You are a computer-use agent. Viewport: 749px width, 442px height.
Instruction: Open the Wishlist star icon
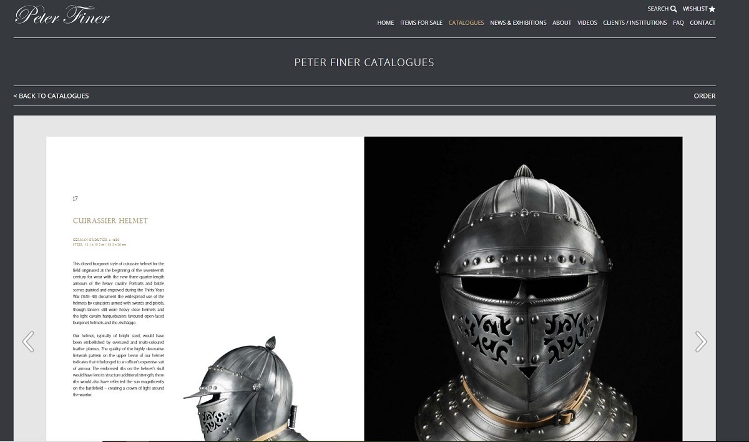(x=712, y=9)
